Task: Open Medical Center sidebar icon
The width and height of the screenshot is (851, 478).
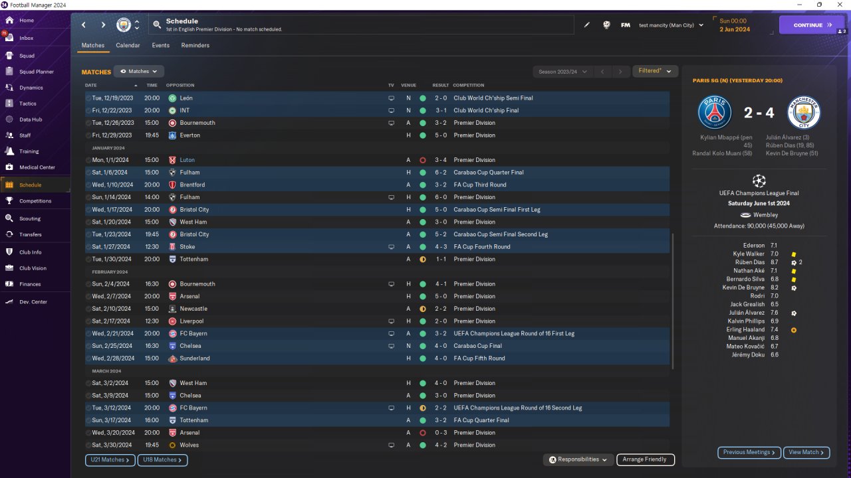Action: pyautogui.click(x=9, y=167)
